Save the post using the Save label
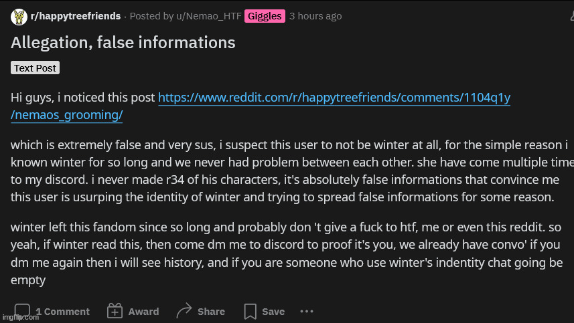This screenshot has height=323, width=574. [273, 312]
